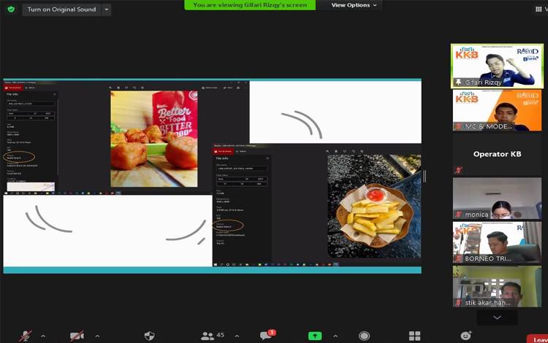548x343 pixels.
Task: Open Chat with 3 unread messages
Action: pyautogui.click(x=267, y=335)
